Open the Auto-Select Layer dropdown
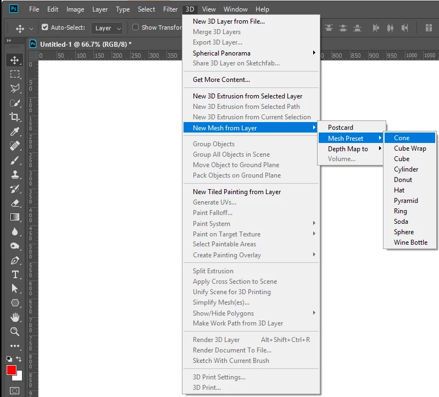439x397 pixels. point(107,28)
